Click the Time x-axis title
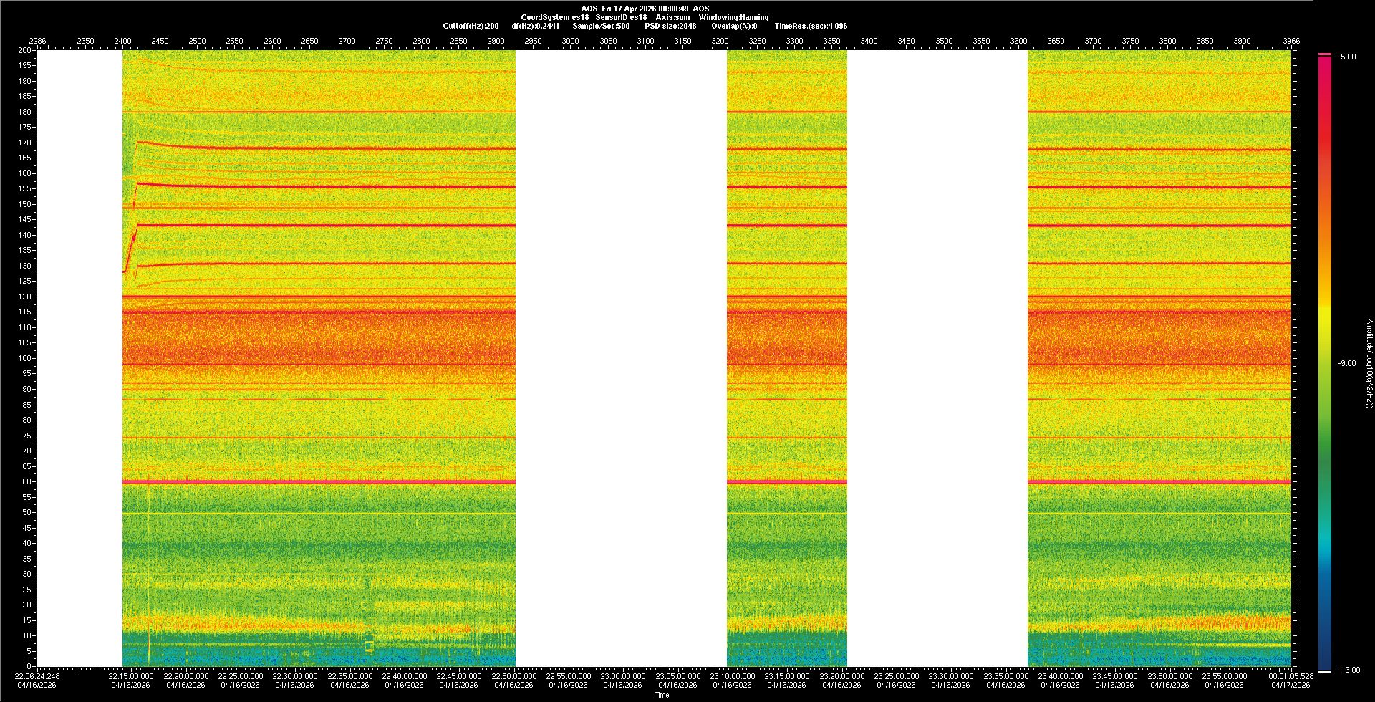Screen dimensions: 1375x702 tap(662, 695)
